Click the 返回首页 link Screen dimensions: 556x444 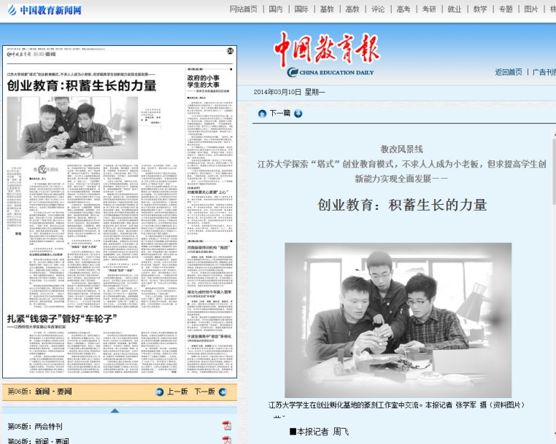509,72
